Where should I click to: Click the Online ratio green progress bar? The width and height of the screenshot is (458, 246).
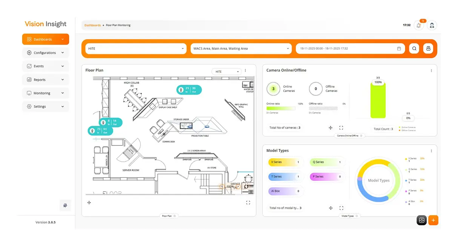pos(281,108)
